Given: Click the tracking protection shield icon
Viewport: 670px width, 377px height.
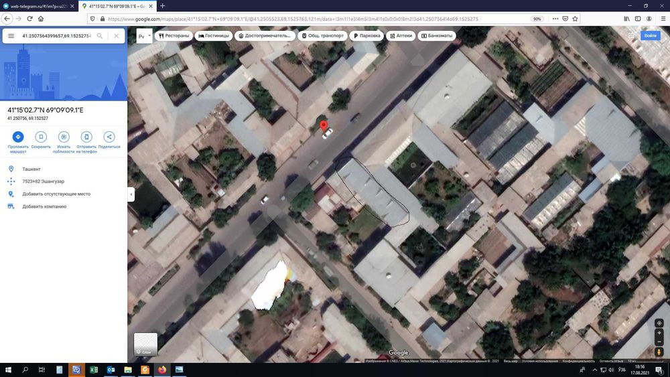Looking at the screenshot, I should click(x=92, y=19).
